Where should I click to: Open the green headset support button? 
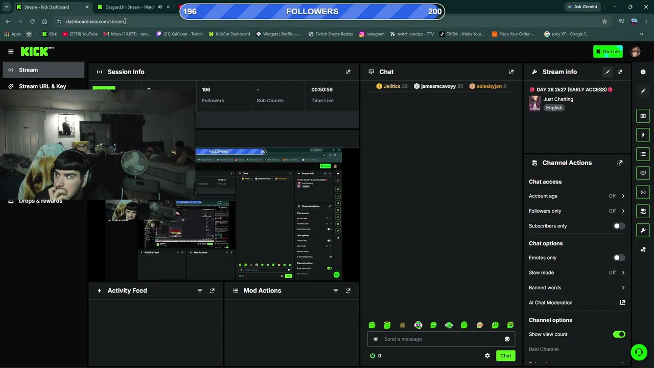638,352
